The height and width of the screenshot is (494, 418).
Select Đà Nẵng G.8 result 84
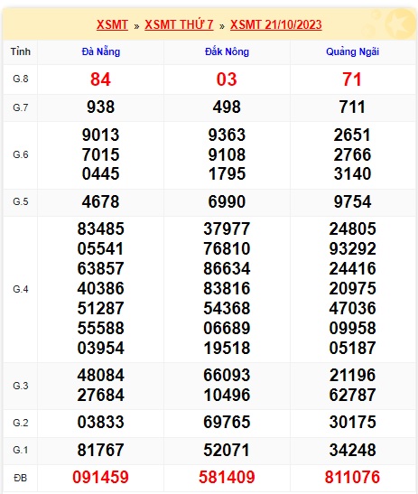[100, 79]
